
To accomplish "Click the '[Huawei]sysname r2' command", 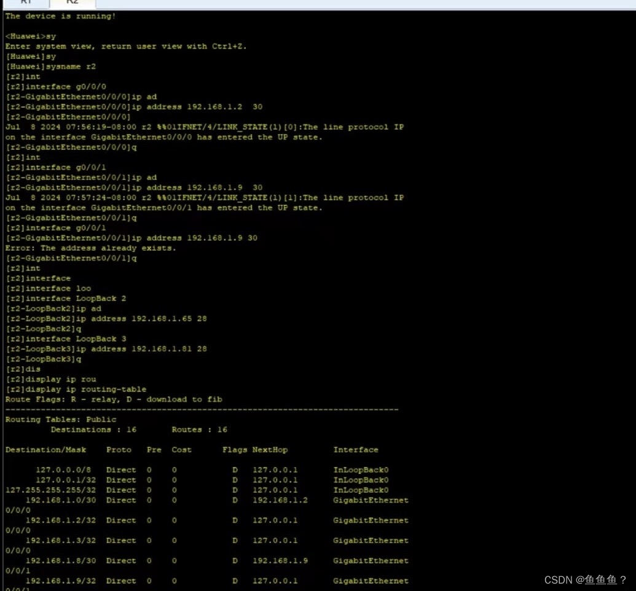I will coord(51,66).
